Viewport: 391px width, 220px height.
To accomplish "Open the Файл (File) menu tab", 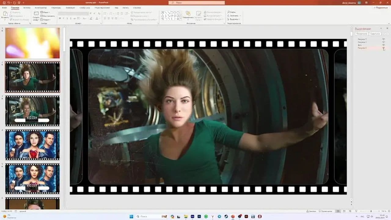I will 4,8.
